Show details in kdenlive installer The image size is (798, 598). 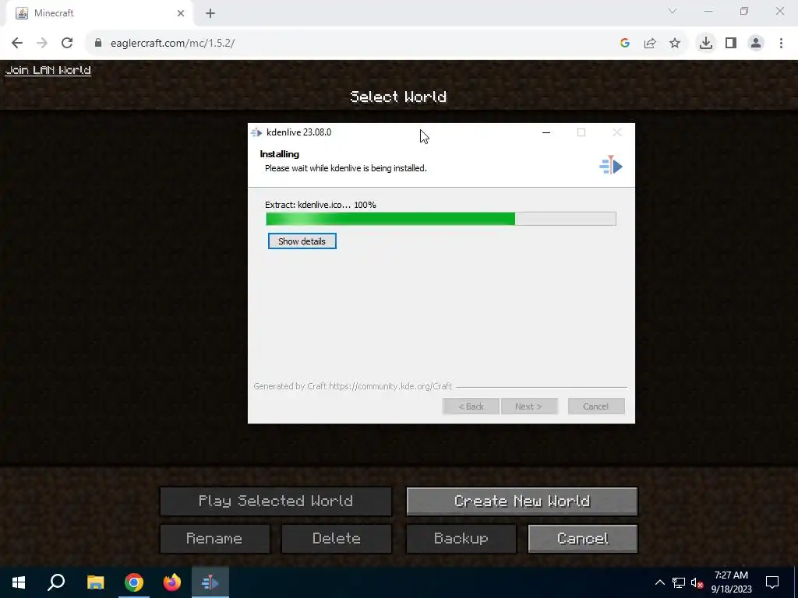(302, 241)
